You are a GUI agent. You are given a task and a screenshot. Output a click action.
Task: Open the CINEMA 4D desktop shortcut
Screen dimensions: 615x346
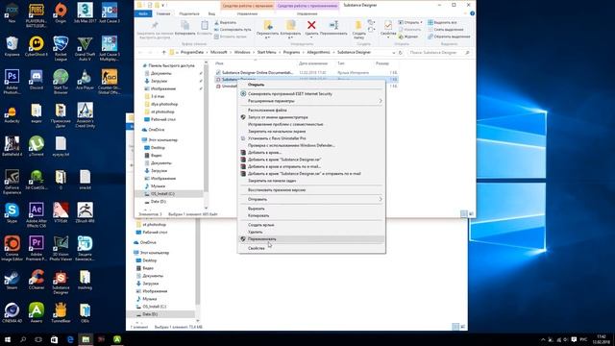pyautogui.click(x=12, y=313)
